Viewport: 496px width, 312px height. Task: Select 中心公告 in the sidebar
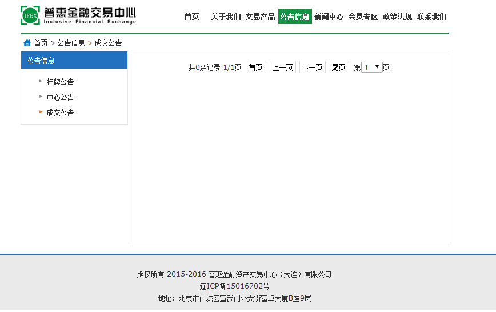[x=61, y=97]
